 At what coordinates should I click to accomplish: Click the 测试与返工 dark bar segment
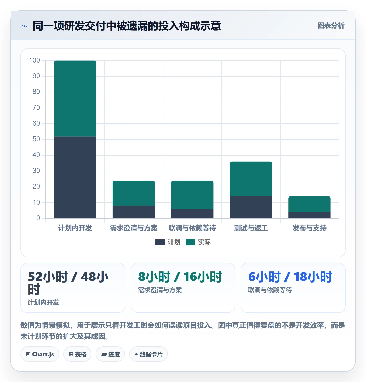(251, 207)
